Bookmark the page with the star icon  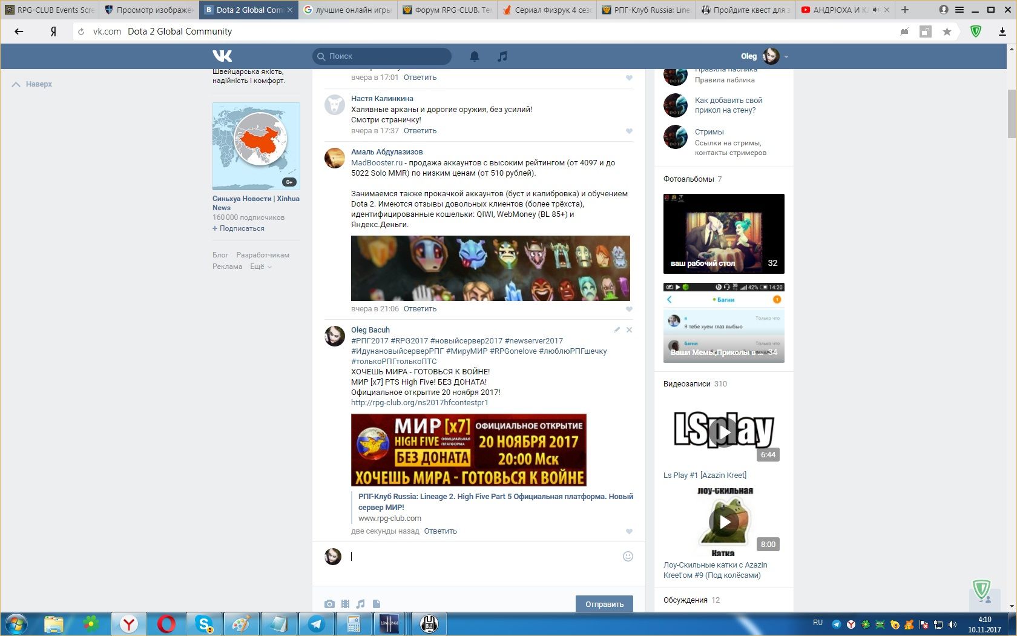tap(947, 31)
